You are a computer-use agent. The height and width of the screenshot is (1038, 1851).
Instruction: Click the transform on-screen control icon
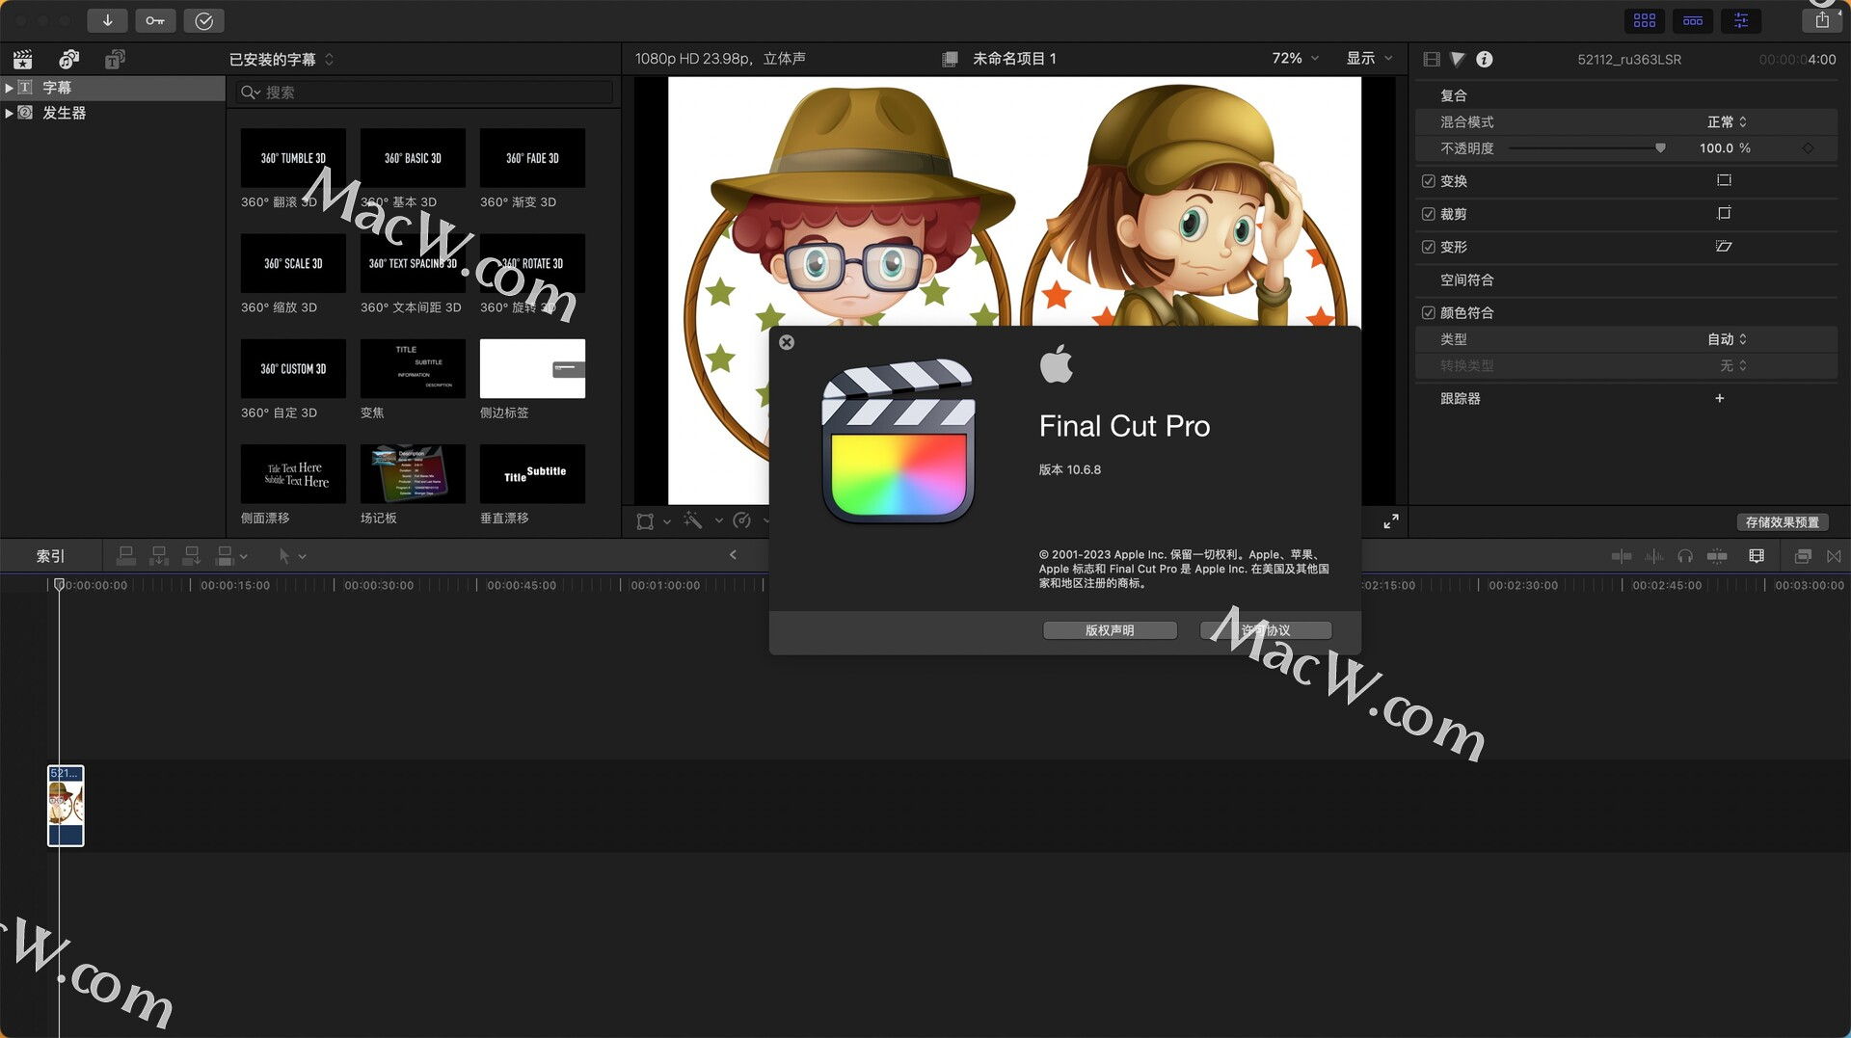click(x=1724, y=180)
